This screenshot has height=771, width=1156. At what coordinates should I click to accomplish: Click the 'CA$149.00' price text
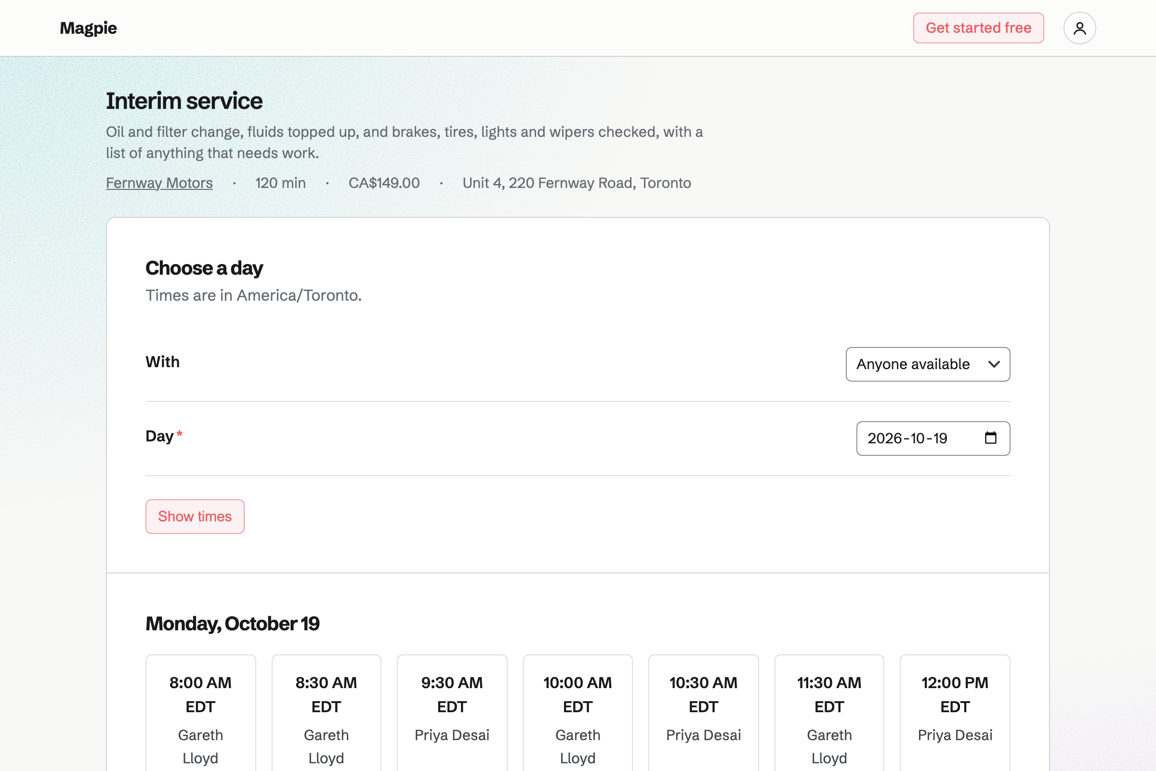(384, 183)
